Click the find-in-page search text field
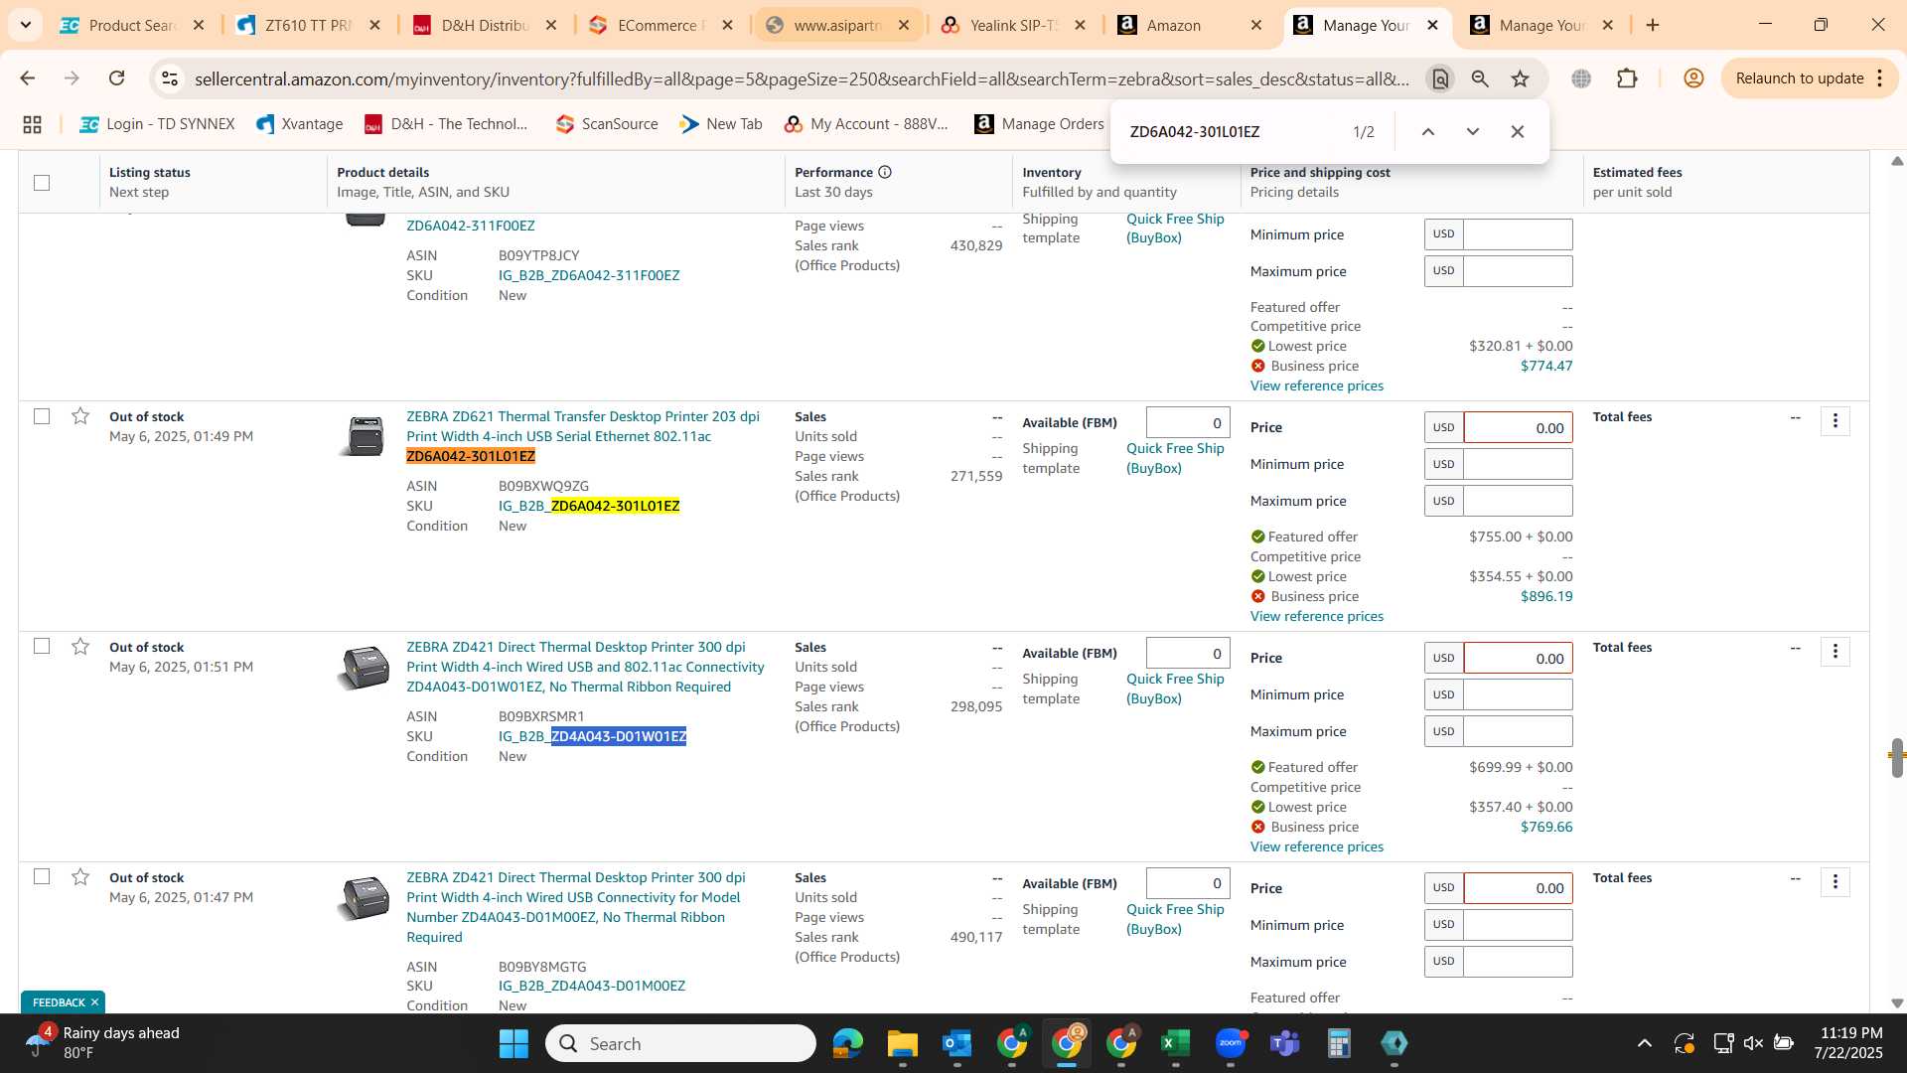1907x1073 pixels. click(1232, 131)
